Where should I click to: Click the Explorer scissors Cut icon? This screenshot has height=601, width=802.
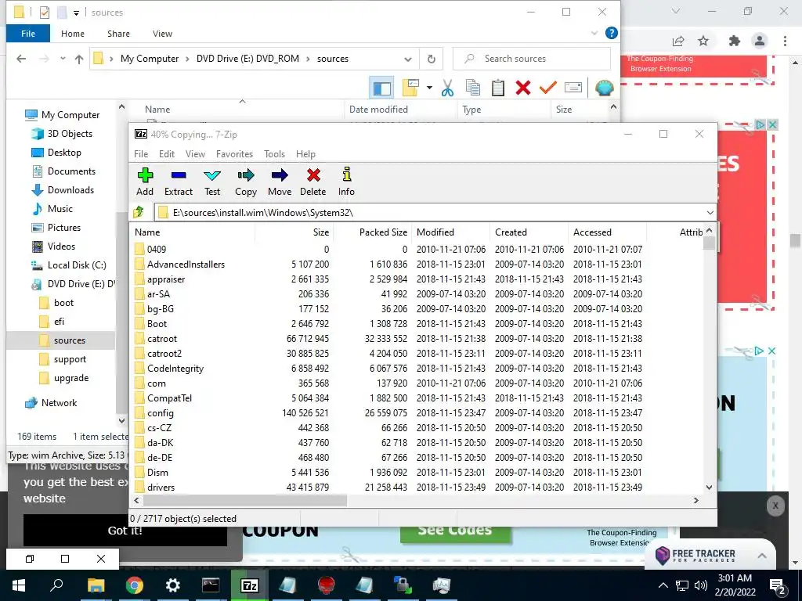447,88
